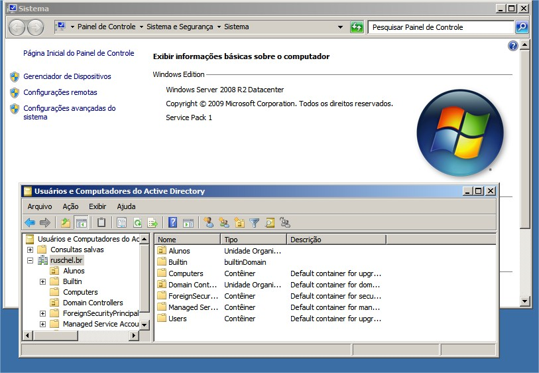The height and width of the screenshot is (373, 539).
Task: Open Help toolbar icon in Active Directory
Action: tap(172, 222)
